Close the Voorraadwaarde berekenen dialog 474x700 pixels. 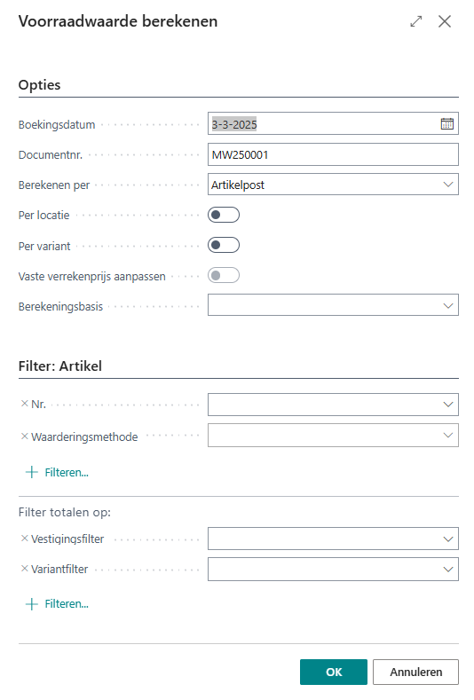pyautogui.click(x=445, y=21)
